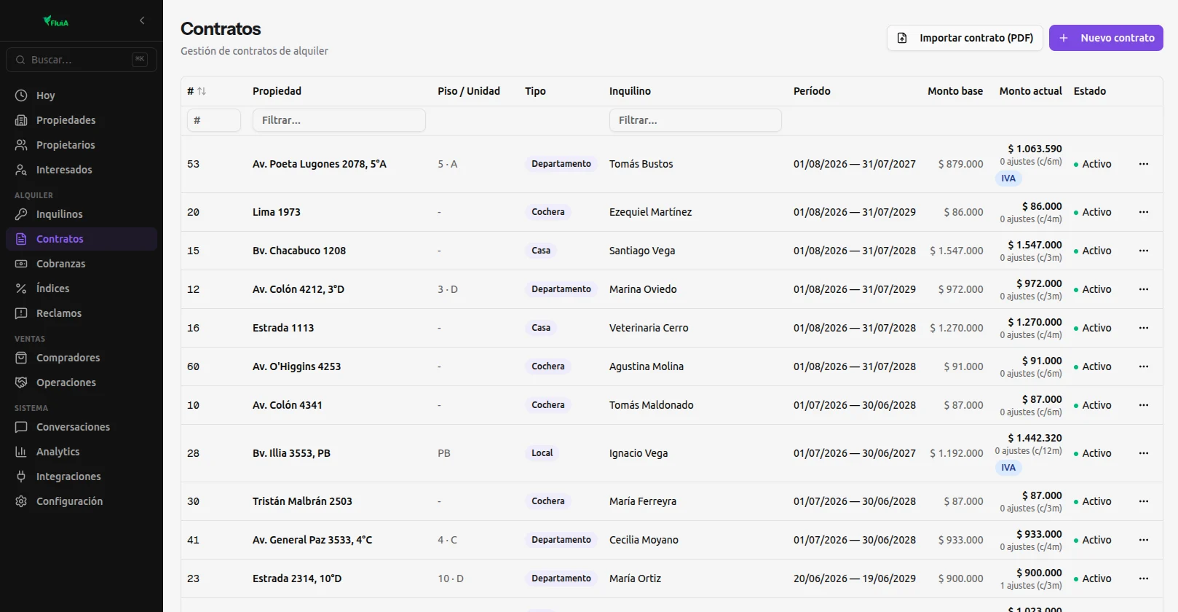Viewport: 1178px width, 612px height.
Task: Click the PDF file icon in Importar button
Action: tap(902, 38)
